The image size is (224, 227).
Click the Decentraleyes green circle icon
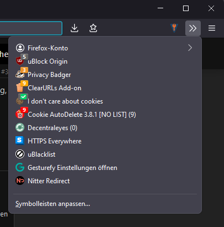click(x=20, y=127)
